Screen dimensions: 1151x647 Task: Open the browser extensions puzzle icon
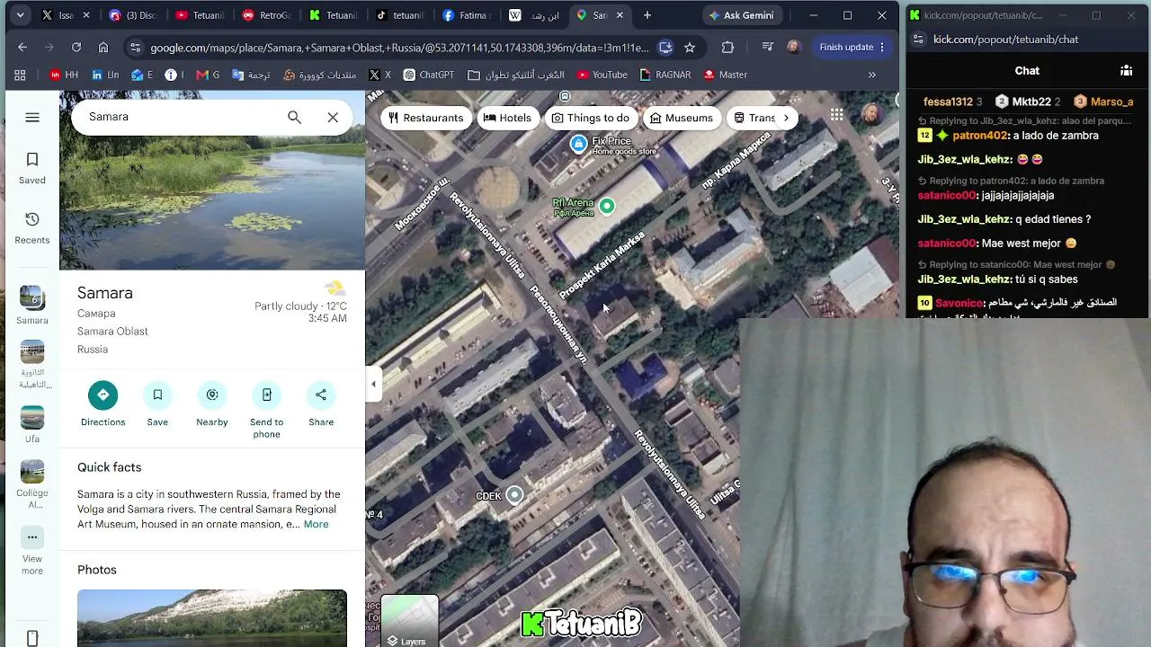point(727,47)
